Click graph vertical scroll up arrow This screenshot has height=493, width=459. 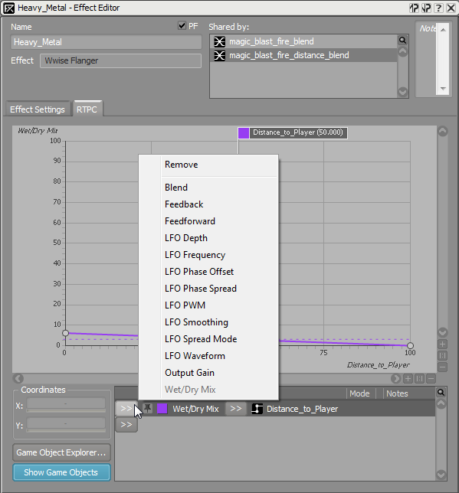pos(443,132)
